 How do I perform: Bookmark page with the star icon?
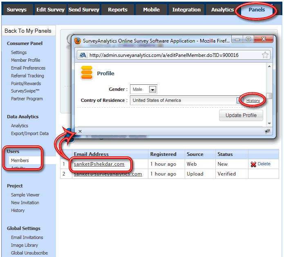pyautogui.click(x=265, y=55)
